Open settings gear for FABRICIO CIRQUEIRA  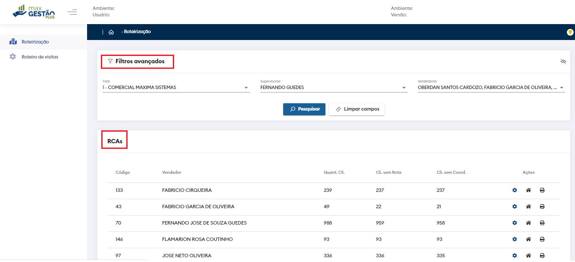pyautogui.click(x=514, y=190)
